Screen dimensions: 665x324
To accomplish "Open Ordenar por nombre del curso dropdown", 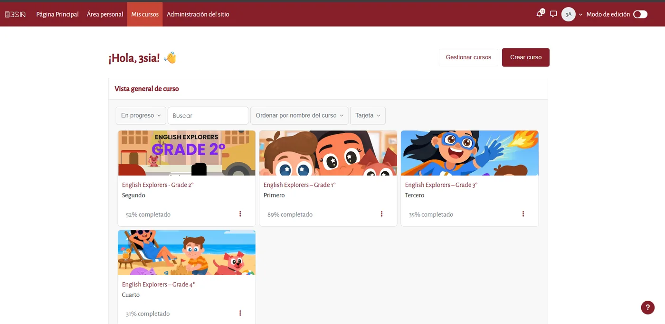I will coord(300,116).
